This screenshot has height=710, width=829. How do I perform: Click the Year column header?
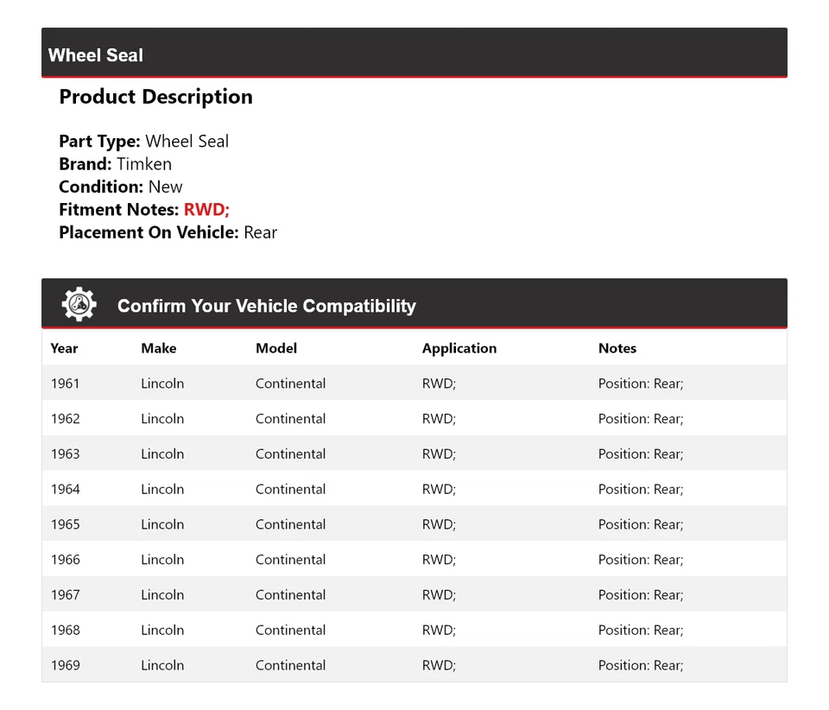click(x=64, y=348)
